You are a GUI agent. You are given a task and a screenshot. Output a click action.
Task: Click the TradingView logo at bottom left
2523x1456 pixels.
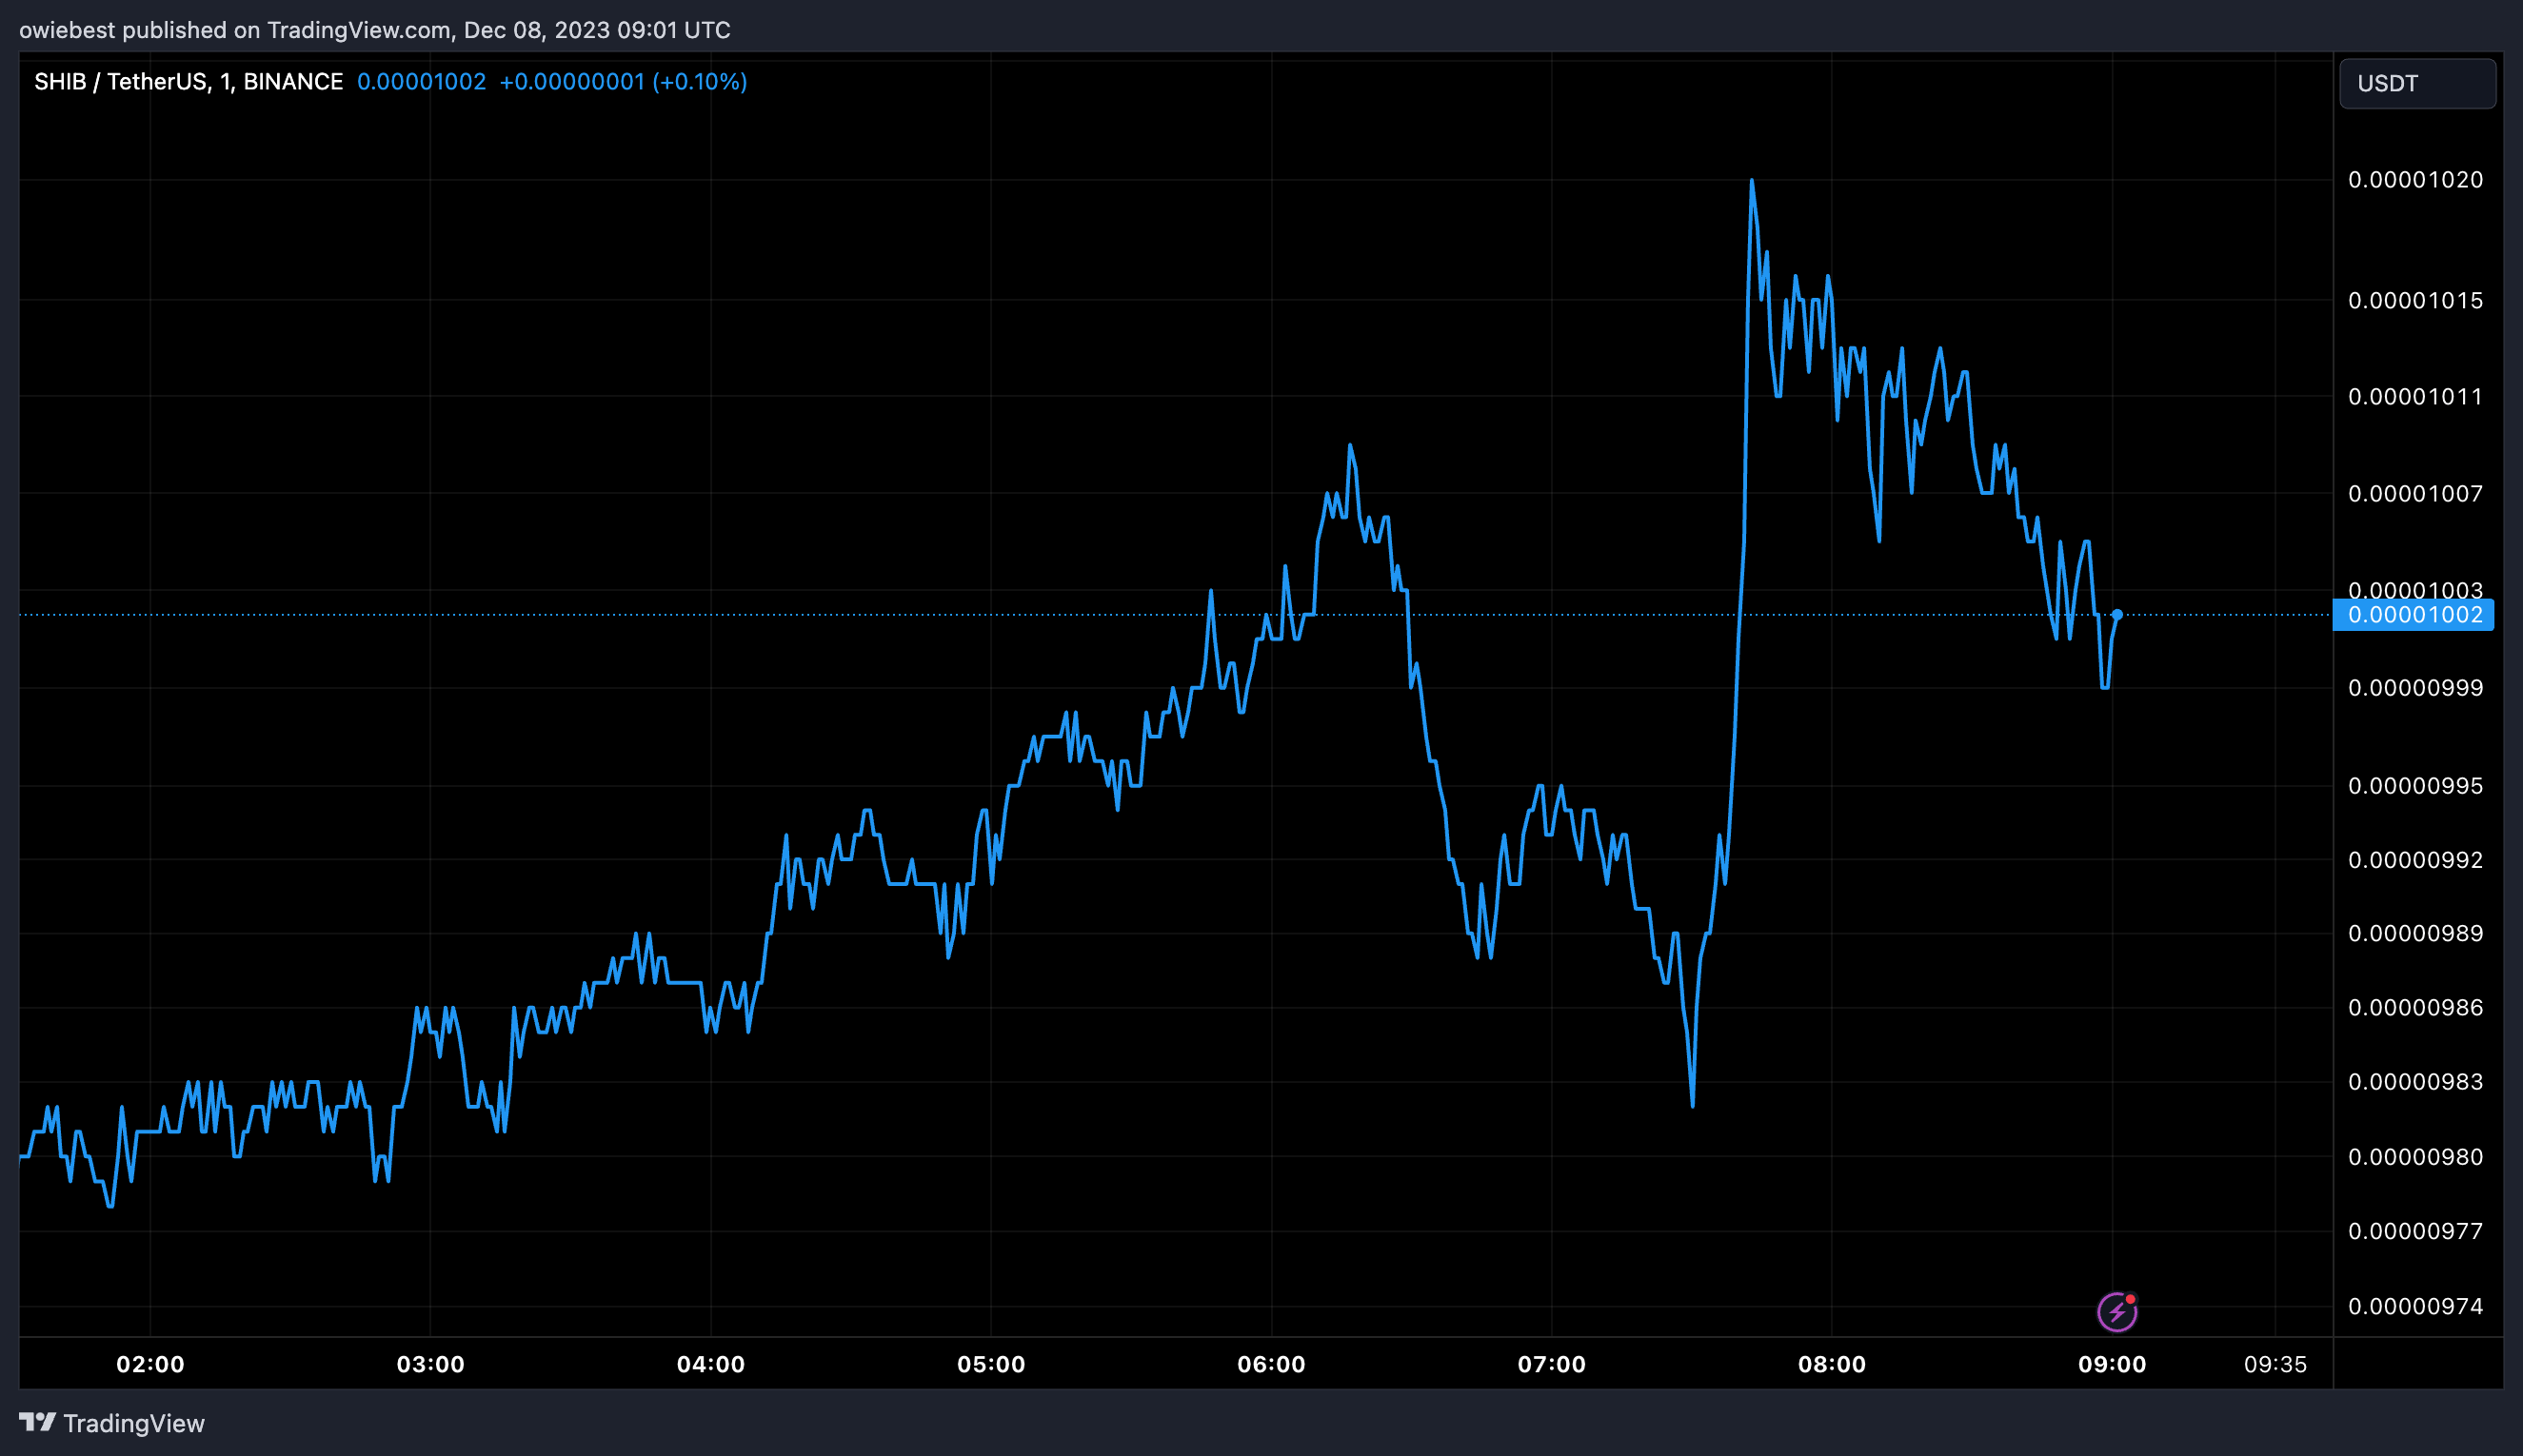point(112,1423)
